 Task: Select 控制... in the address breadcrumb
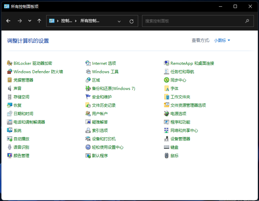[66, 21]
